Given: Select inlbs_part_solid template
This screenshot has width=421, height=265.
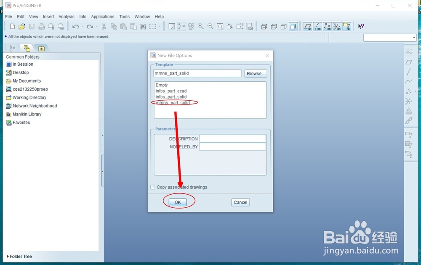Looking at the screenshot, I should [x=171, y=97].
